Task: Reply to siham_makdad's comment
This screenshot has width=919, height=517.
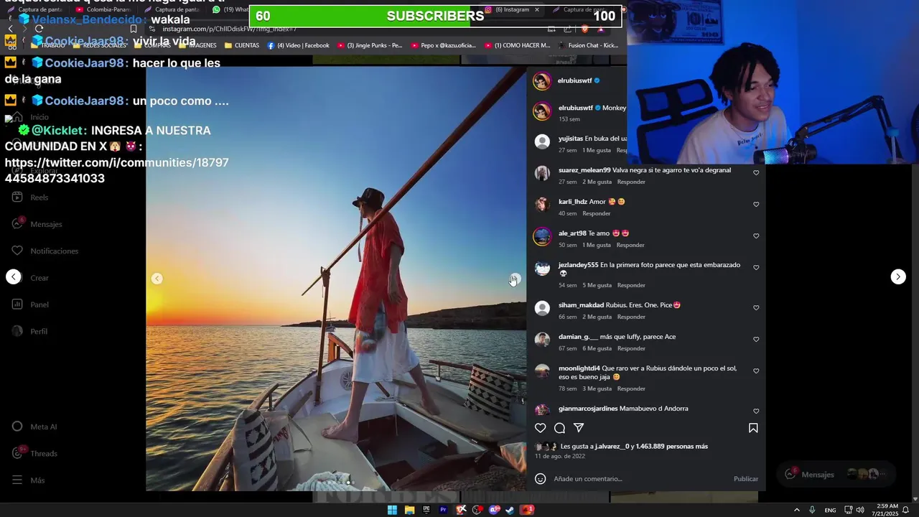Action: [x=631, y=317]
